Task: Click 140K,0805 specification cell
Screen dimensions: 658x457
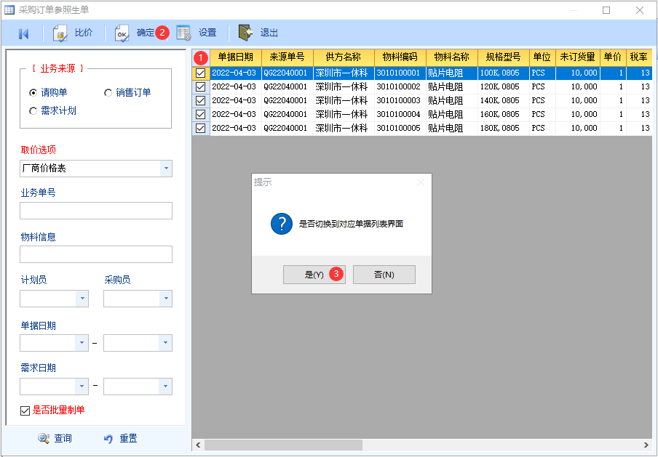Action: [503, 100]
